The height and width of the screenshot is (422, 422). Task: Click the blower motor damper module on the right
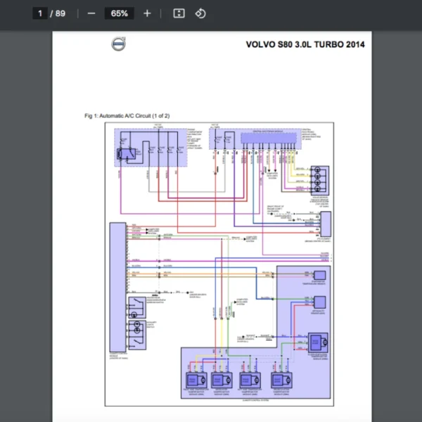tap(318, 343)
